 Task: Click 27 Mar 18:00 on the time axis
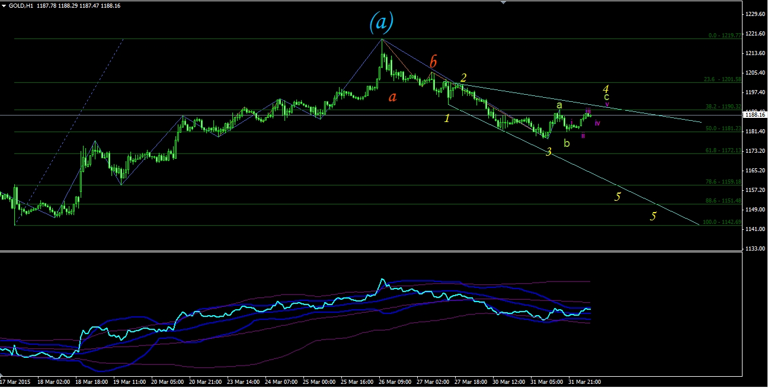click(x=472, y=382)
